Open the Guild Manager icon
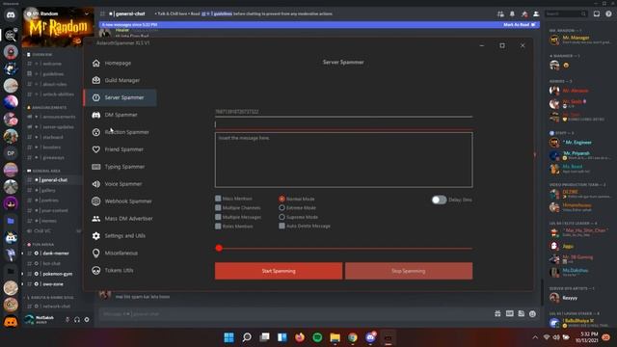617x347 pixels. click(x=96, y=80)
